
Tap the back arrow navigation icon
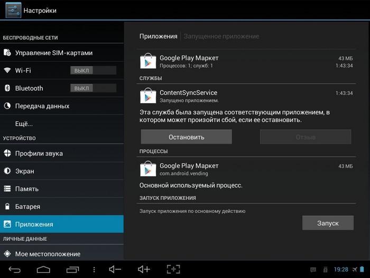point(15,270)
